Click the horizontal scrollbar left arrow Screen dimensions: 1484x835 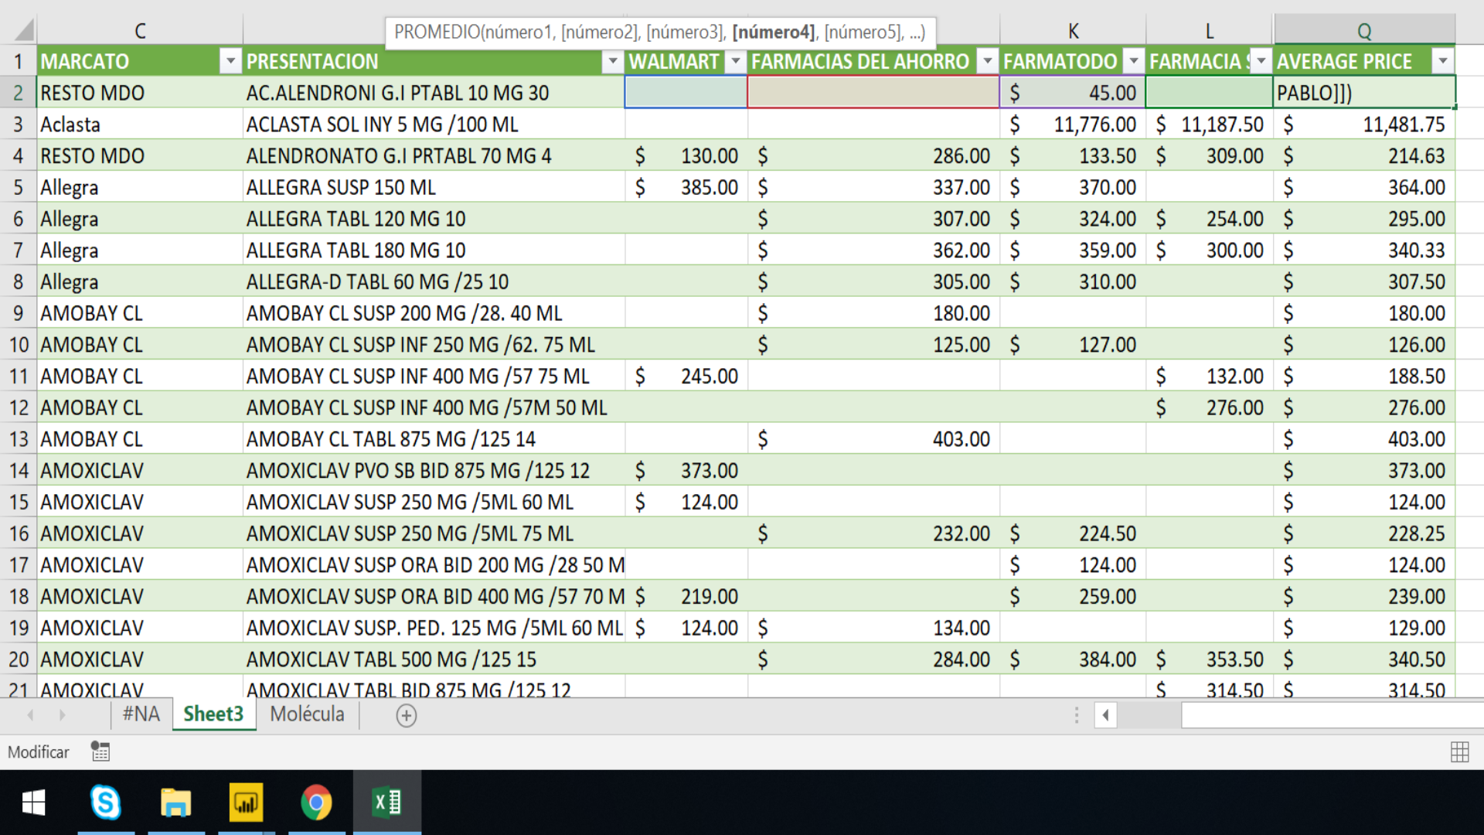[x=1105, y=715]
